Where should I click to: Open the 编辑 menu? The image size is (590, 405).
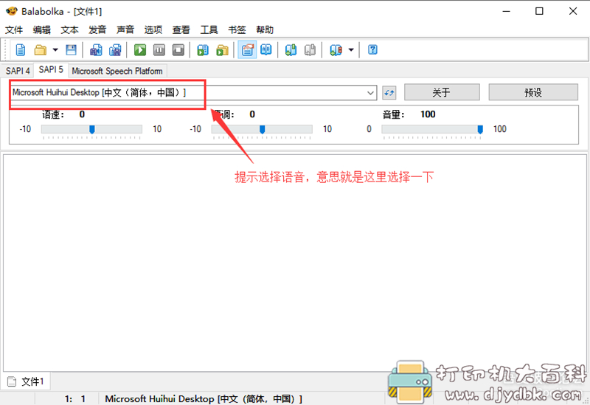[42, 30]
